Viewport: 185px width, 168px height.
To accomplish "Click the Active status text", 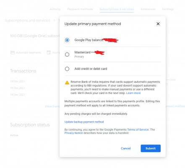I will tap(14, 135).
